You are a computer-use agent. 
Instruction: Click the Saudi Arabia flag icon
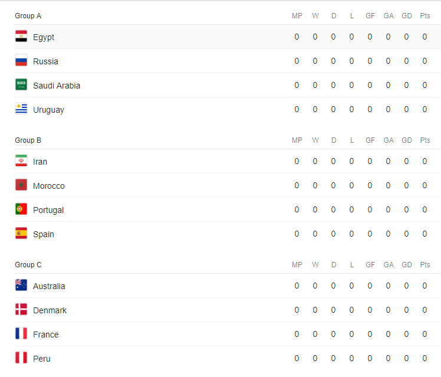pyautogui.click(x=21, y=85)
